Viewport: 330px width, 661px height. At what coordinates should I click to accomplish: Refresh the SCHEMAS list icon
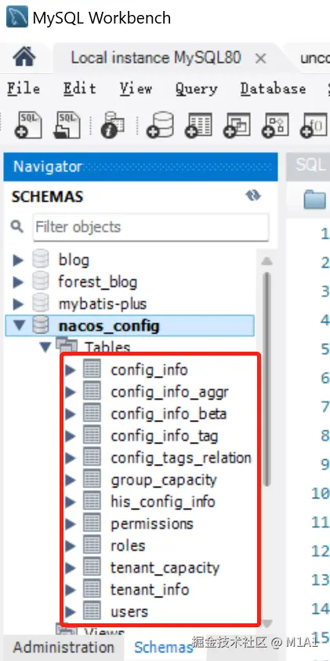coord(253,195)
